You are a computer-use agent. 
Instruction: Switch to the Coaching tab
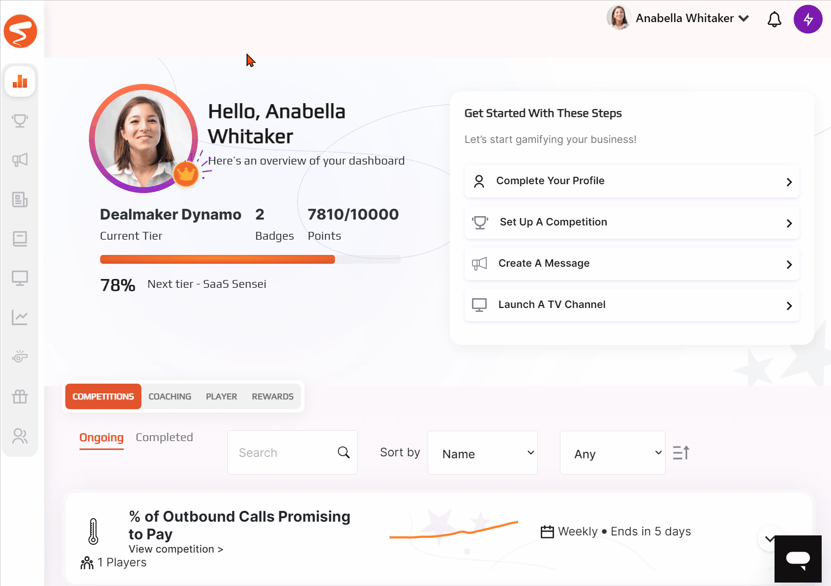[170, 396]
